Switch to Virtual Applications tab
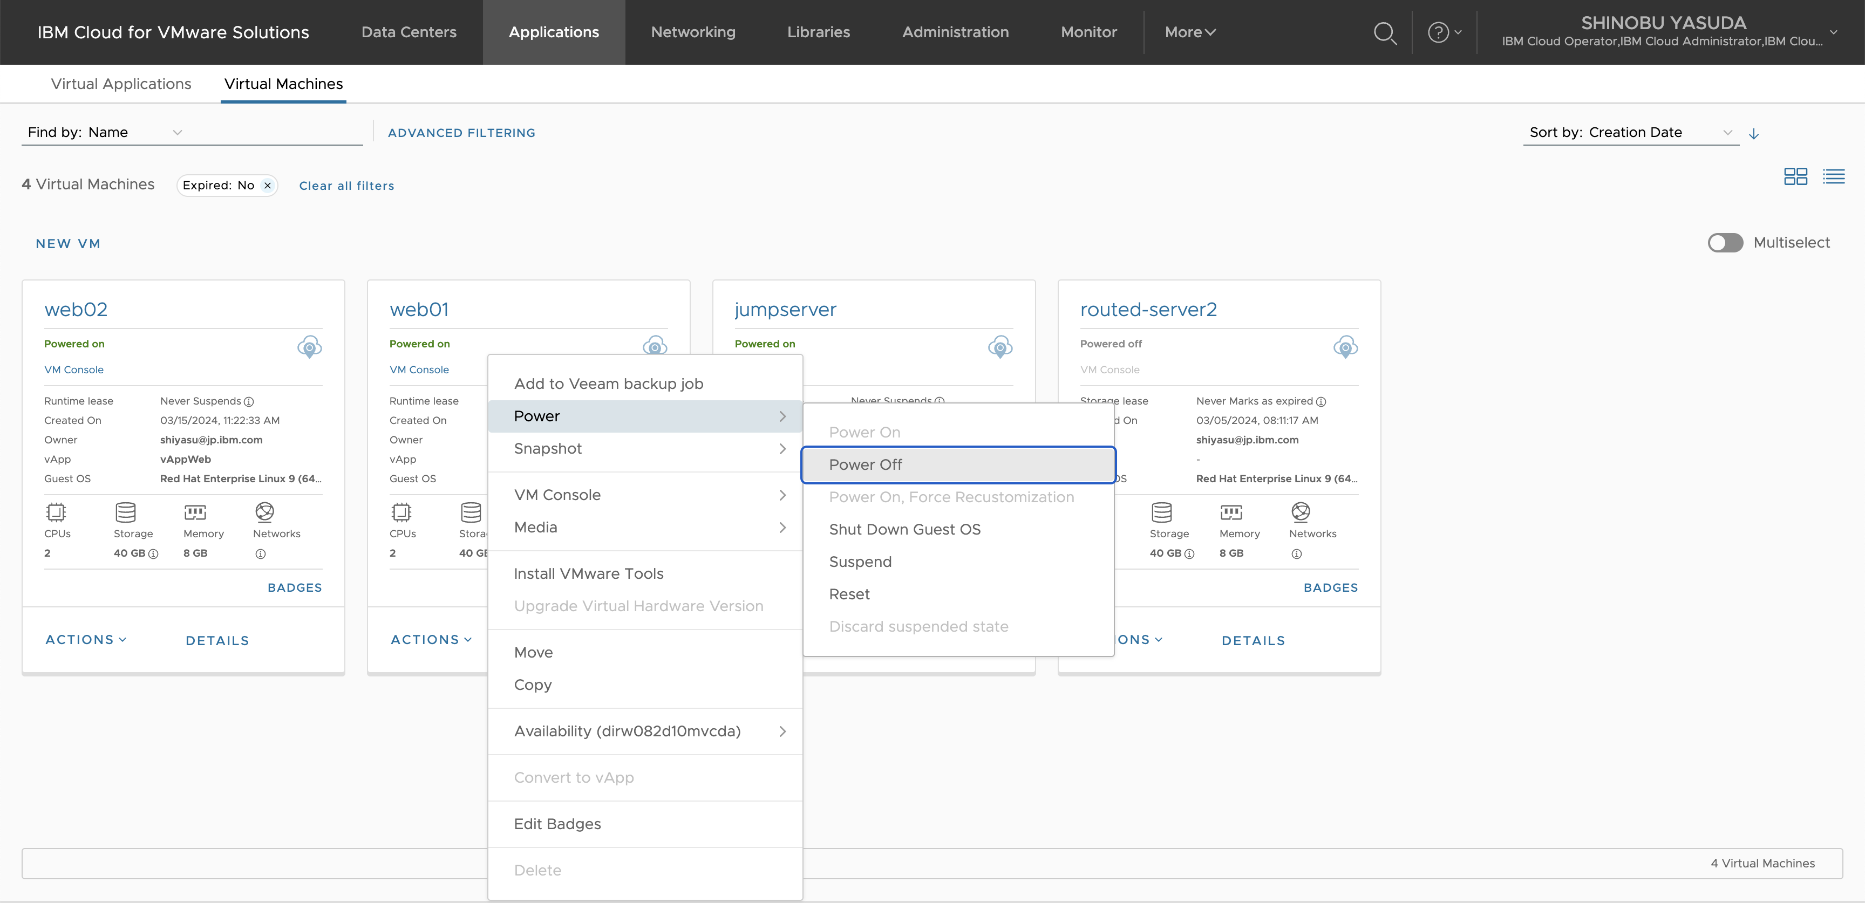The height and width of the screenshot is (903, 1865). (121, 84)
